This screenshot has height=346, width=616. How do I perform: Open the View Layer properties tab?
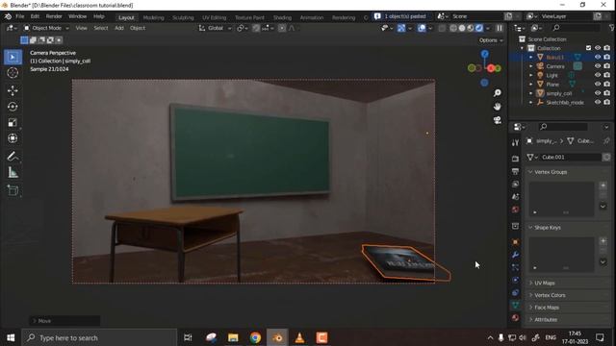(516, 184)
